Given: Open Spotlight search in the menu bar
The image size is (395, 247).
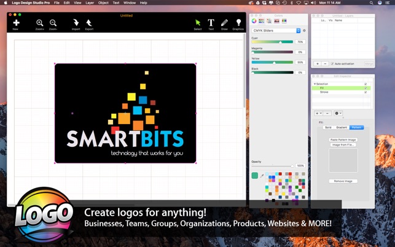Looking at the screenshot, I should click(x=371, y=3).
